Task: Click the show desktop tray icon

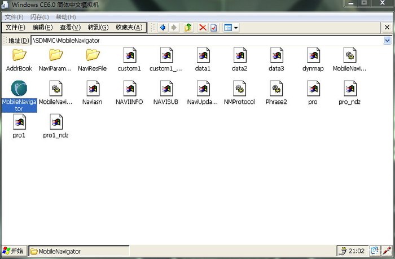Action: pos(375,251)
